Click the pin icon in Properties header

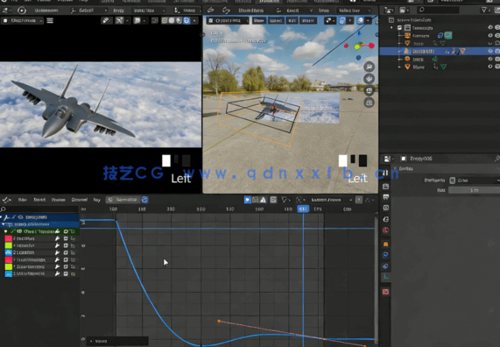496,159
